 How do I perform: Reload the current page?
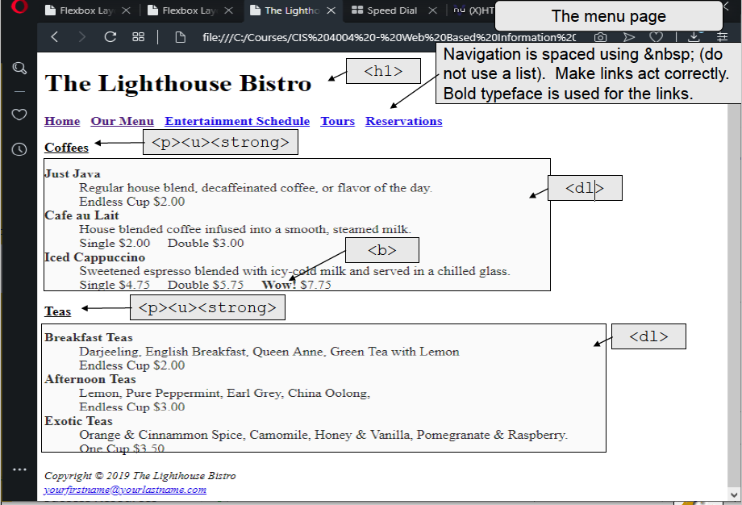(x=111, y=36)
